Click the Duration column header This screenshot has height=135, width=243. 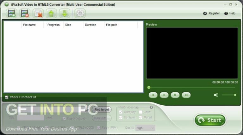coord(90,25)
